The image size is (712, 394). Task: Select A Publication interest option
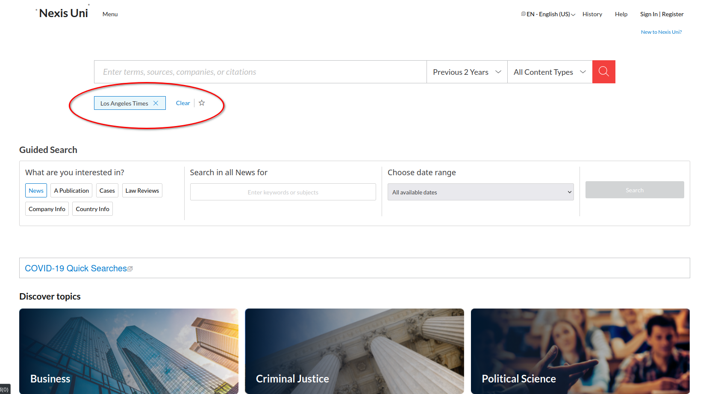71,191
